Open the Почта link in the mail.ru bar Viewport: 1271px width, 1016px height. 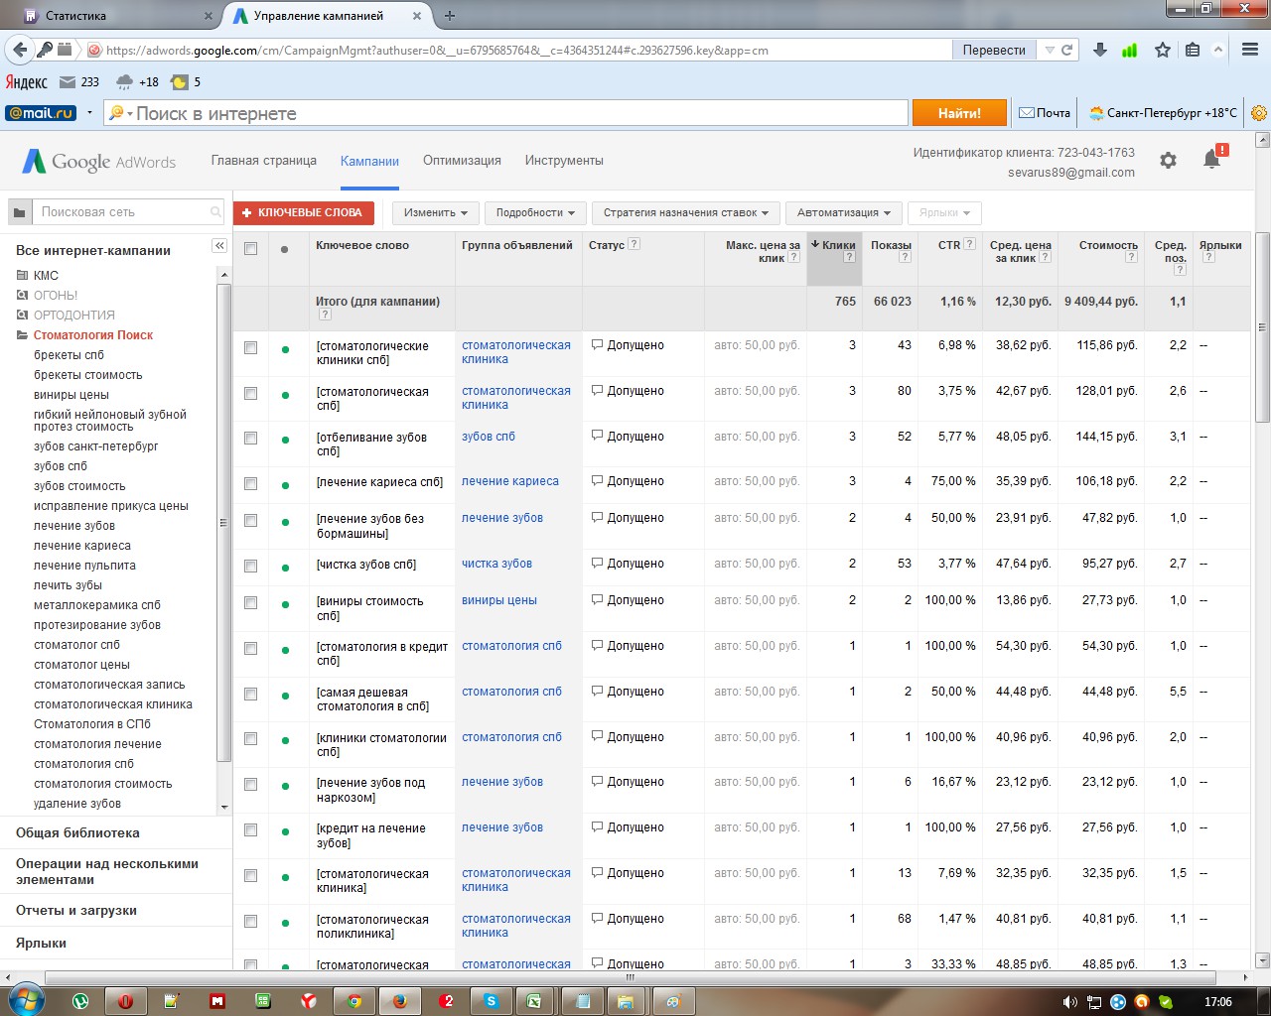click(1045, 113)
